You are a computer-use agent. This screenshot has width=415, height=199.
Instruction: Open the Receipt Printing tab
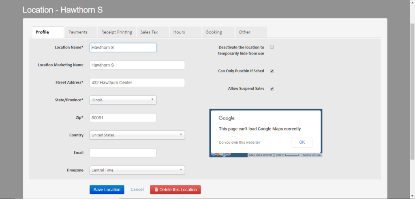pos(116,32)
